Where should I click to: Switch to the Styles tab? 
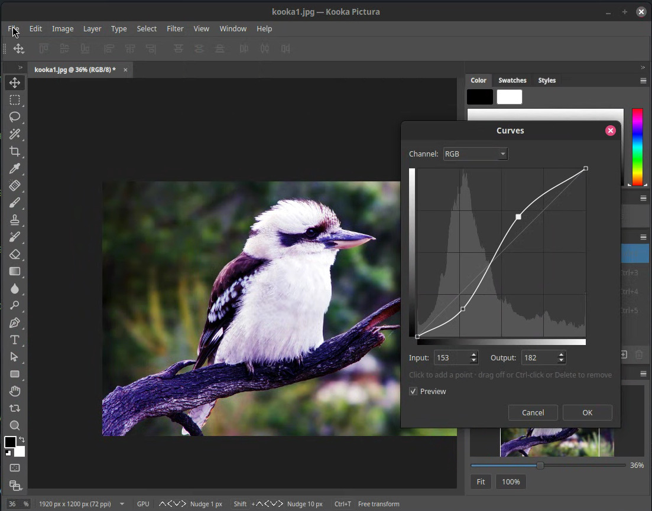coord(547,80)
